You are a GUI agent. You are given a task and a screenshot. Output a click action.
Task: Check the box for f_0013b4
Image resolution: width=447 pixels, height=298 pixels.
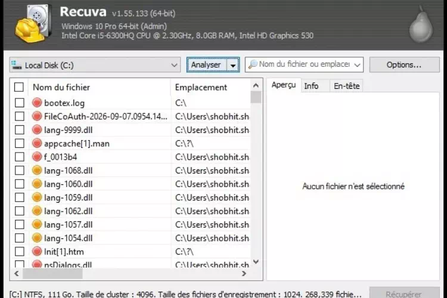tap(20, 157)
